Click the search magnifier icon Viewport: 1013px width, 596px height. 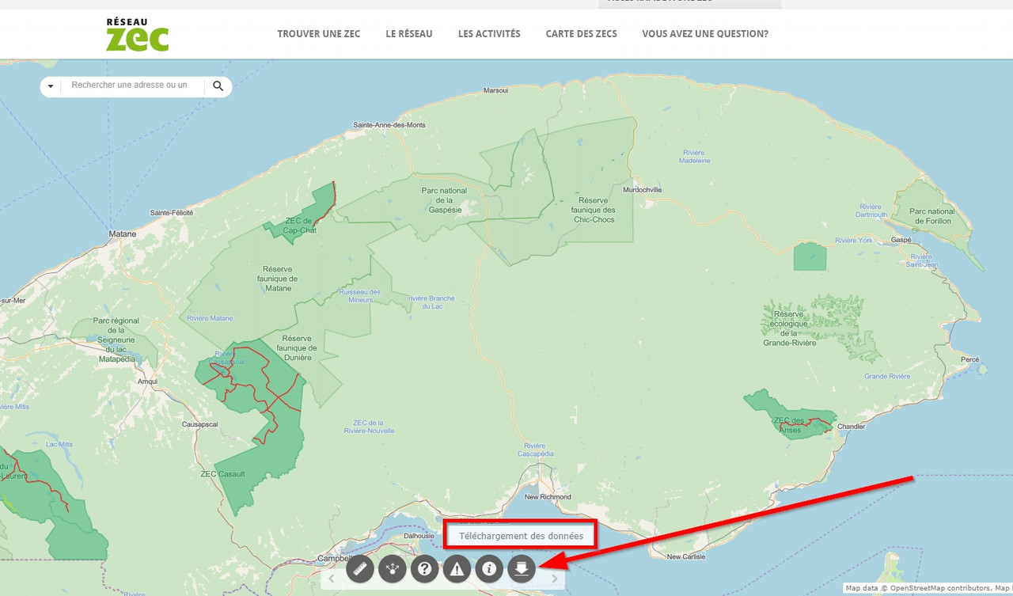tap(218, 85)
